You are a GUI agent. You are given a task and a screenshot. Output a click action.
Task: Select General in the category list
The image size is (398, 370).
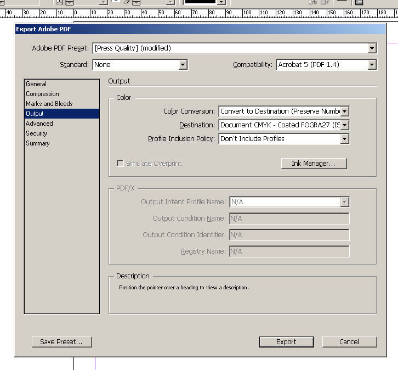click(62, 84)
